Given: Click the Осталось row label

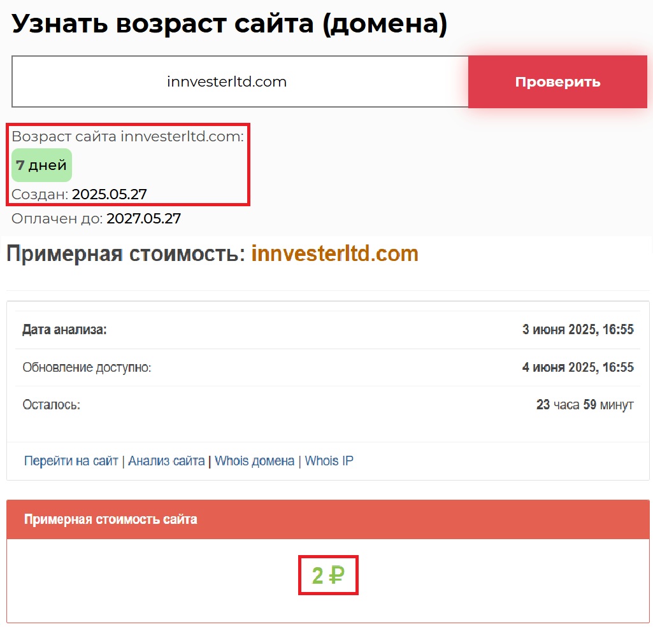Looking at the screenshot, I should [51, 405].
